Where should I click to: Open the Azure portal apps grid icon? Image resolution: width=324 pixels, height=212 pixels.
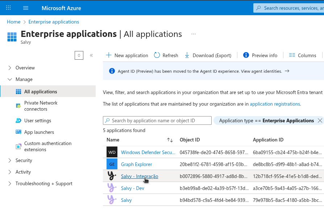point(8,8)
